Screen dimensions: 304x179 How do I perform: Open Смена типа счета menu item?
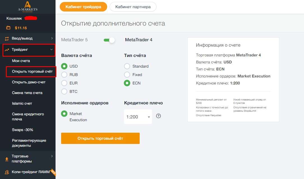pyautogui.click(x=27, y=93)
